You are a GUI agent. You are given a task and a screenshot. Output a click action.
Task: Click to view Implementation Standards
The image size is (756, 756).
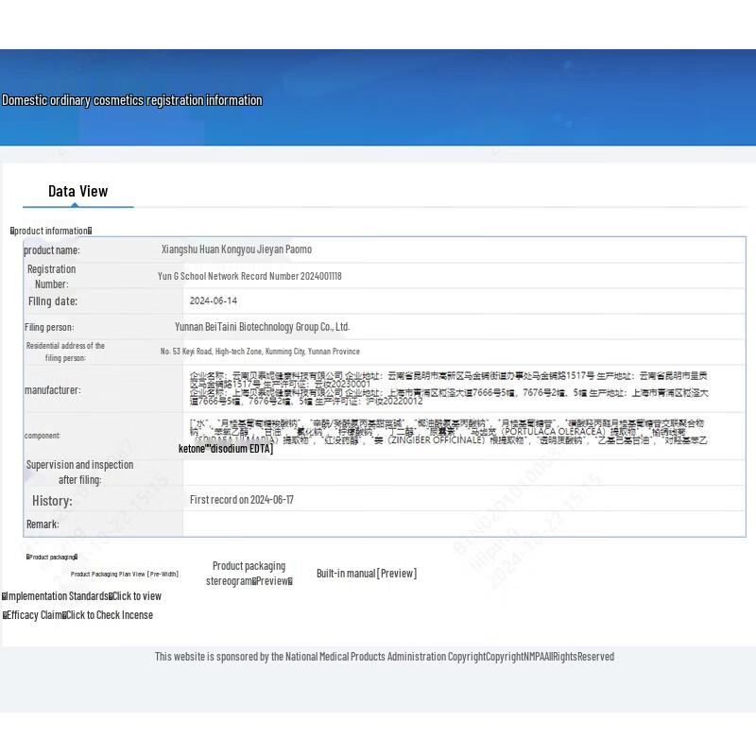[136, 596]
